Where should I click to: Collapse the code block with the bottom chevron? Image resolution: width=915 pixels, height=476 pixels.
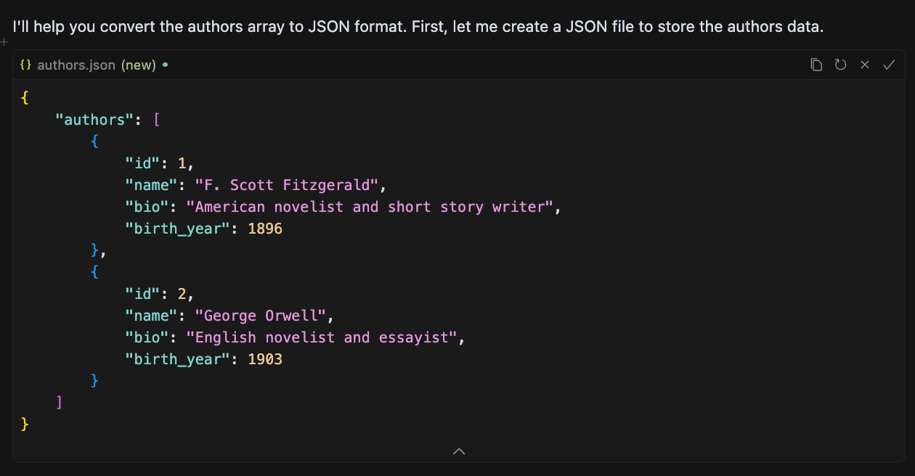point(458,451)
